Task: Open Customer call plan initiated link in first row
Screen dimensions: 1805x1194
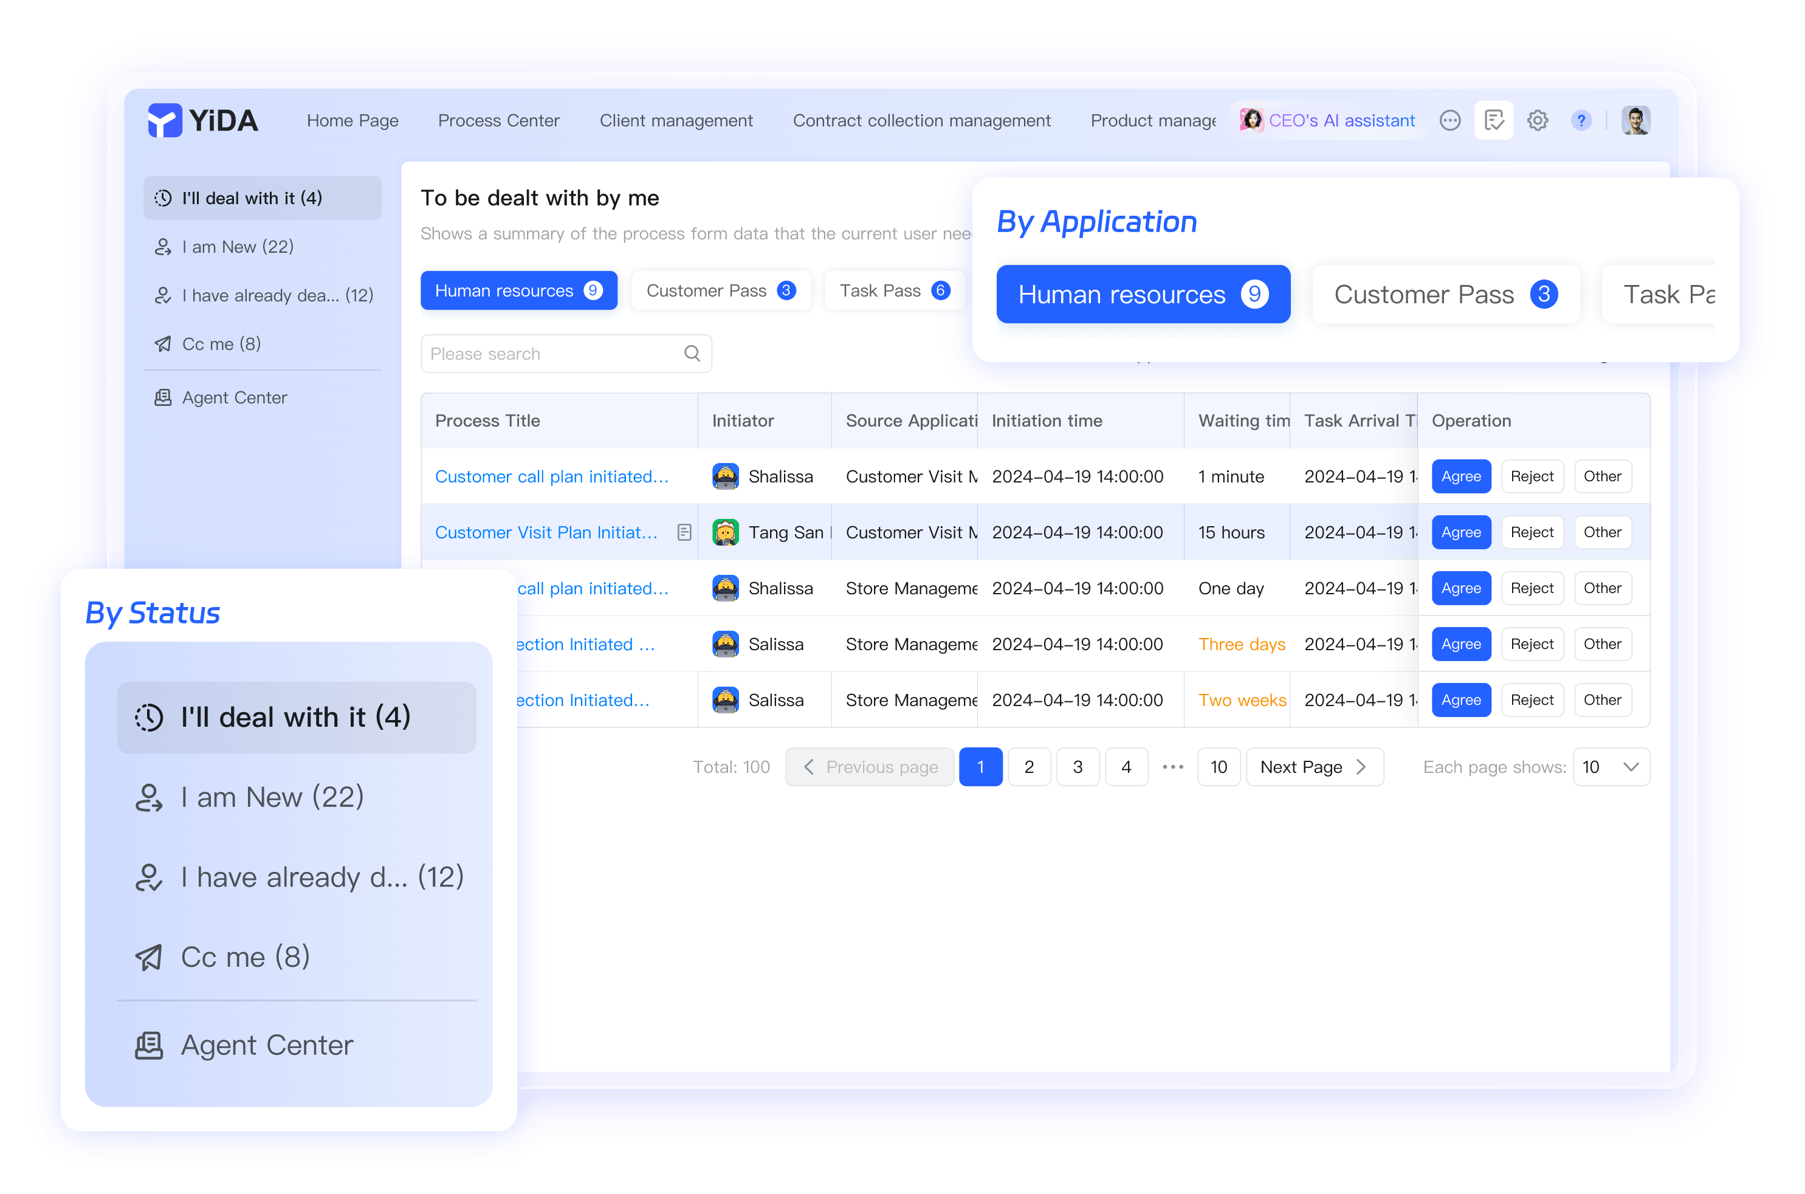Action: coord(551,476)
